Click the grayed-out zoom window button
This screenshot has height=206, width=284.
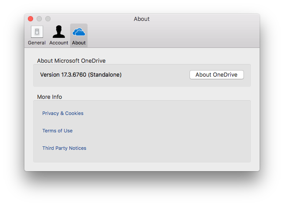pos(48,19)
